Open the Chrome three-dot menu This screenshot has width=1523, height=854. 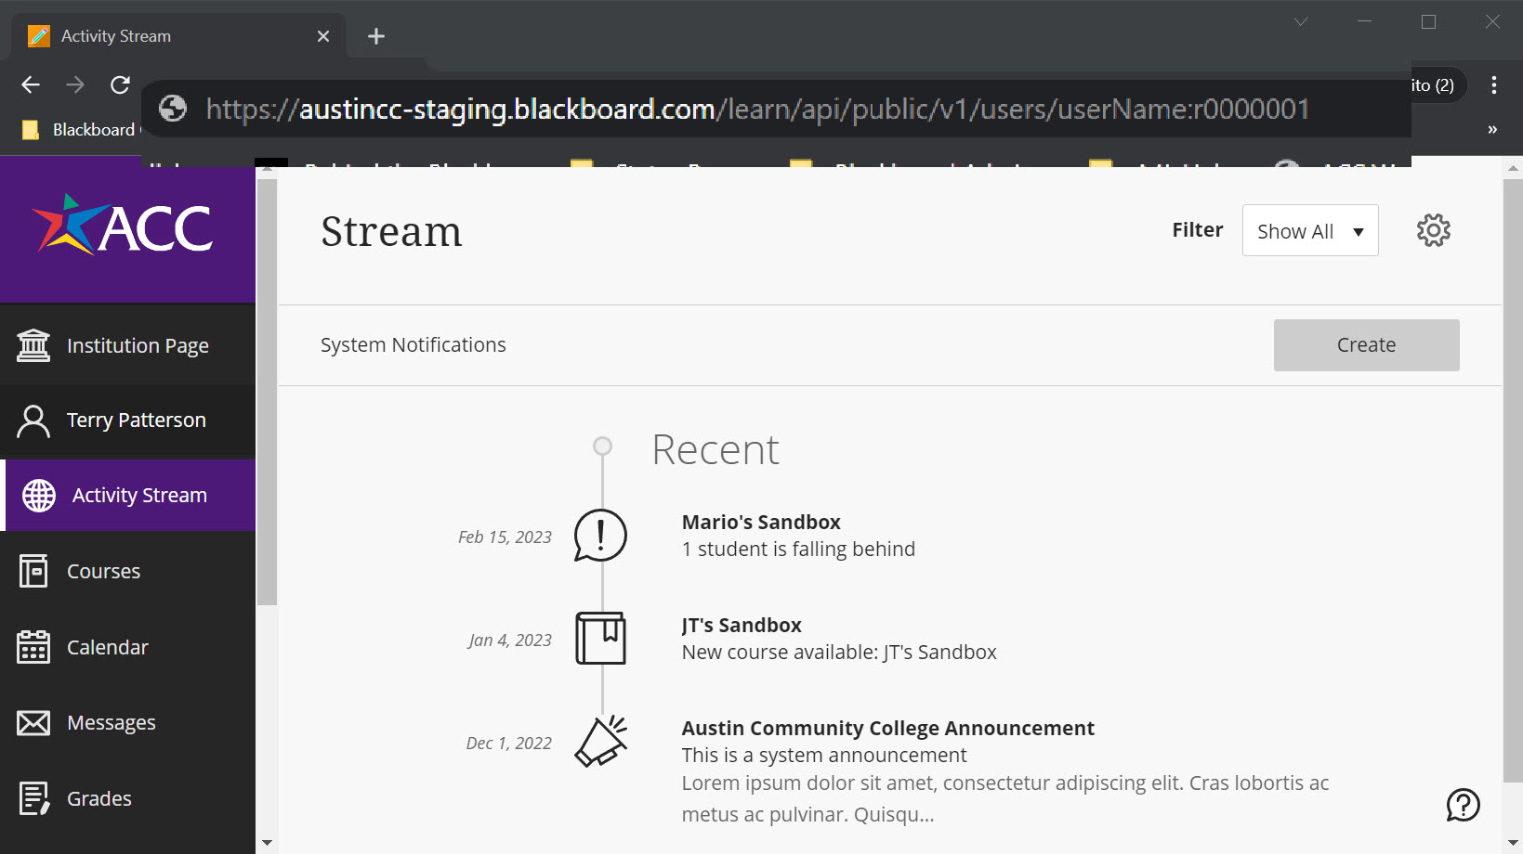coord(1493,84)
